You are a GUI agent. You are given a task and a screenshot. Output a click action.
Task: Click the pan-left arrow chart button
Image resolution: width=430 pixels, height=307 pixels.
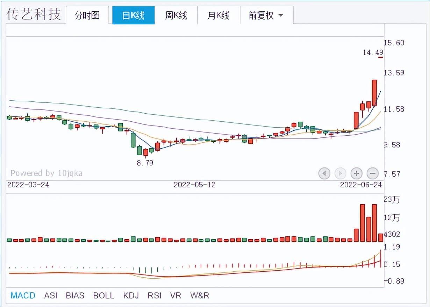(x=324, y=173)
